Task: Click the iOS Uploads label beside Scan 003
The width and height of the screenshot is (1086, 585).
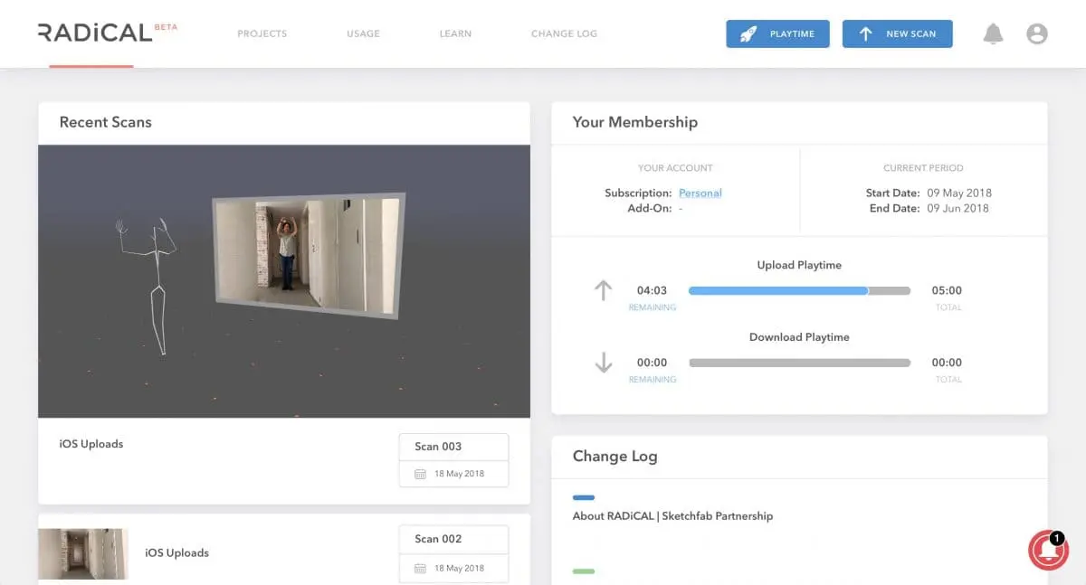Action: pos(90,444)
